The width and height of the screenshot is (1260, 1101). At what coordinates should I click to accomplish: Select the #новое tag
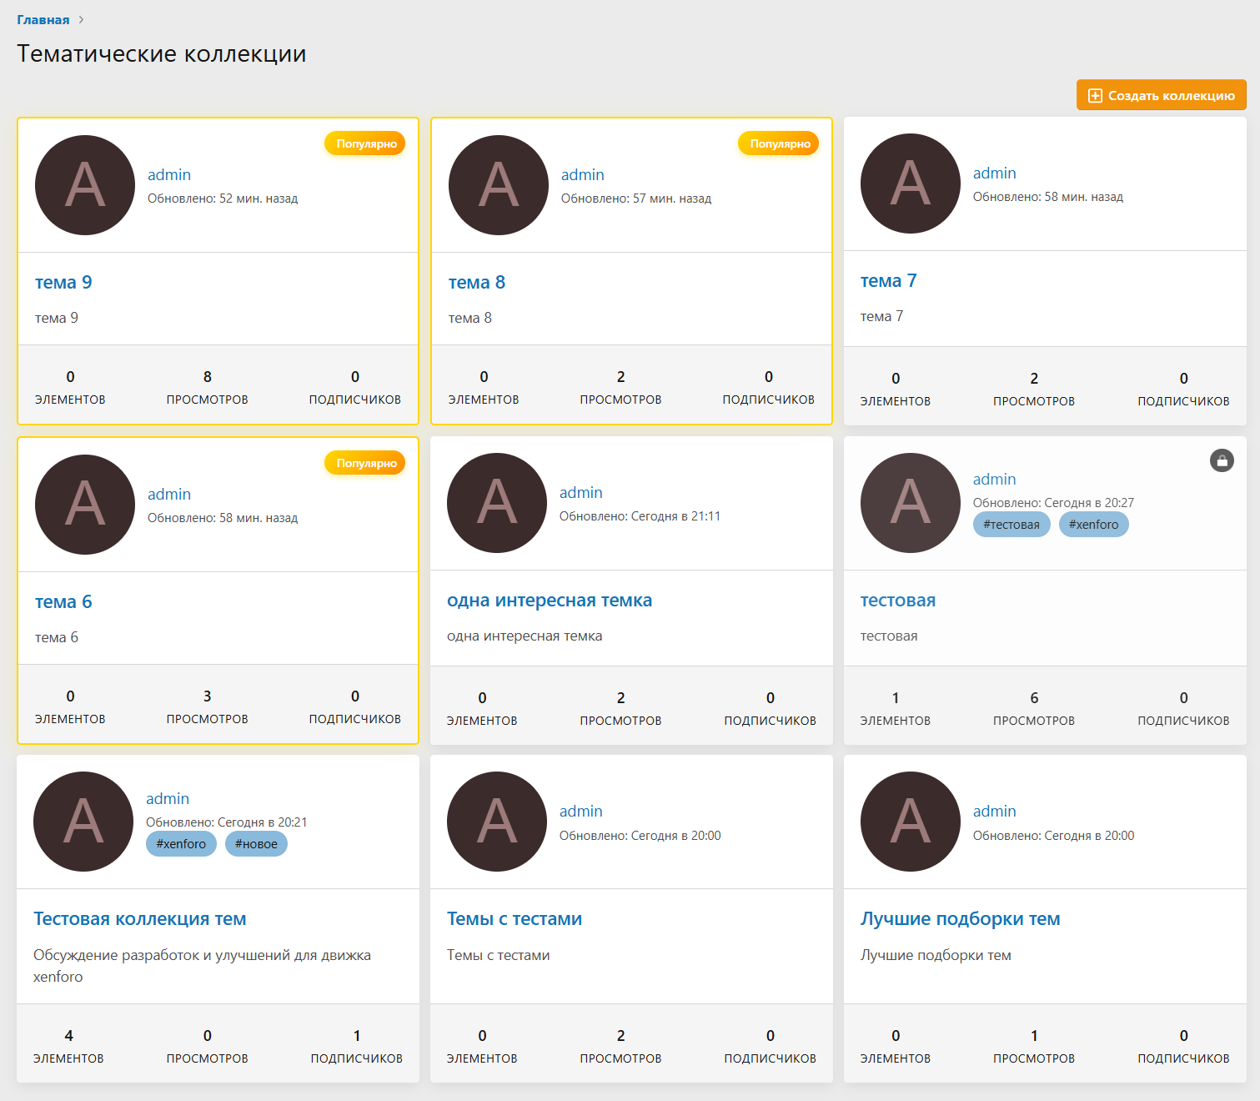[256, 844]
